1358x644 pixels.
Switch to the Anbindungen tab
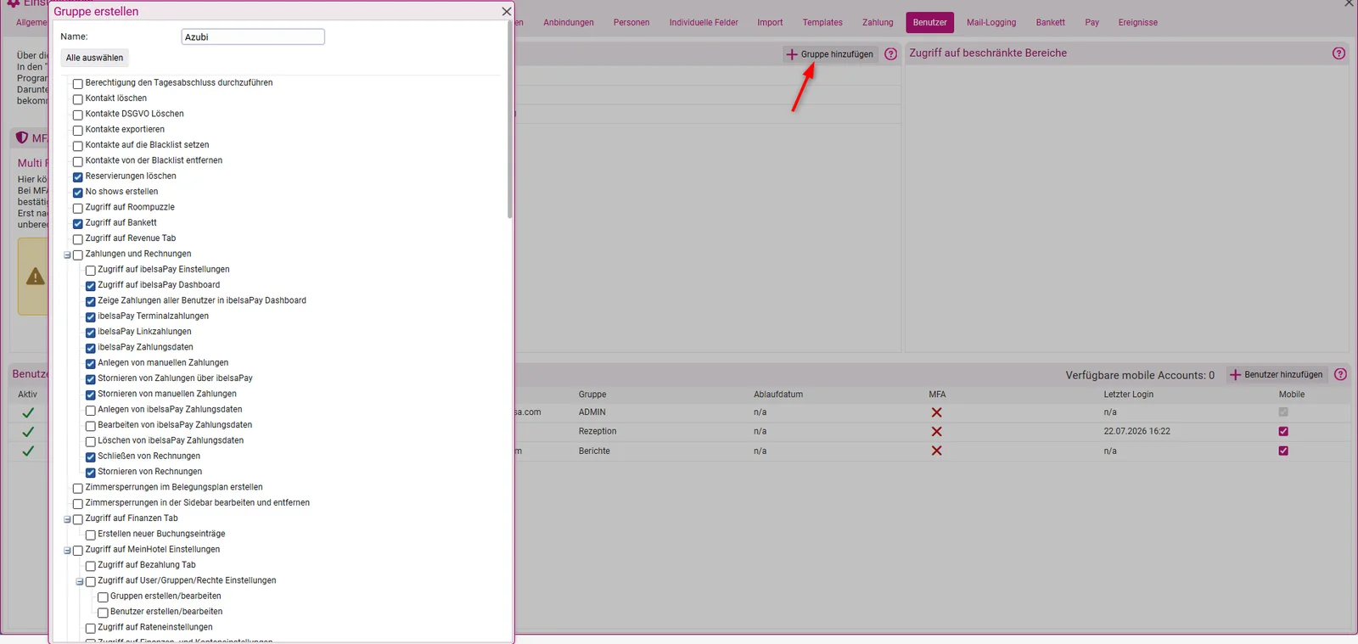point(569,23)
